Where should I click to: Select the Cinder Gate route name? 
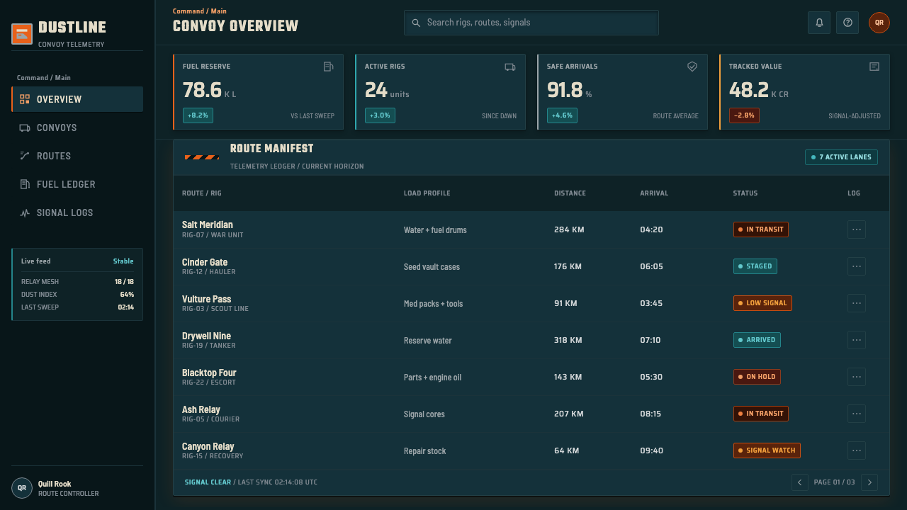click(205, 262)
